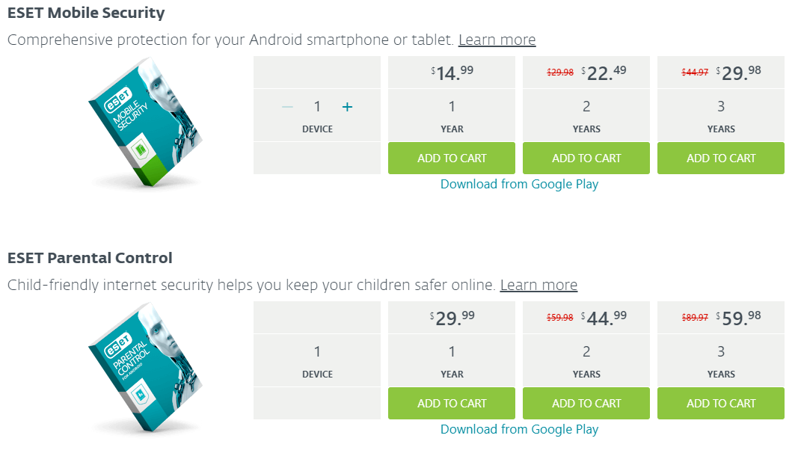This screenshot has height=456, width=801.
Task: Select the $44.99 two years price cell
Action: (x=586, y=318)
